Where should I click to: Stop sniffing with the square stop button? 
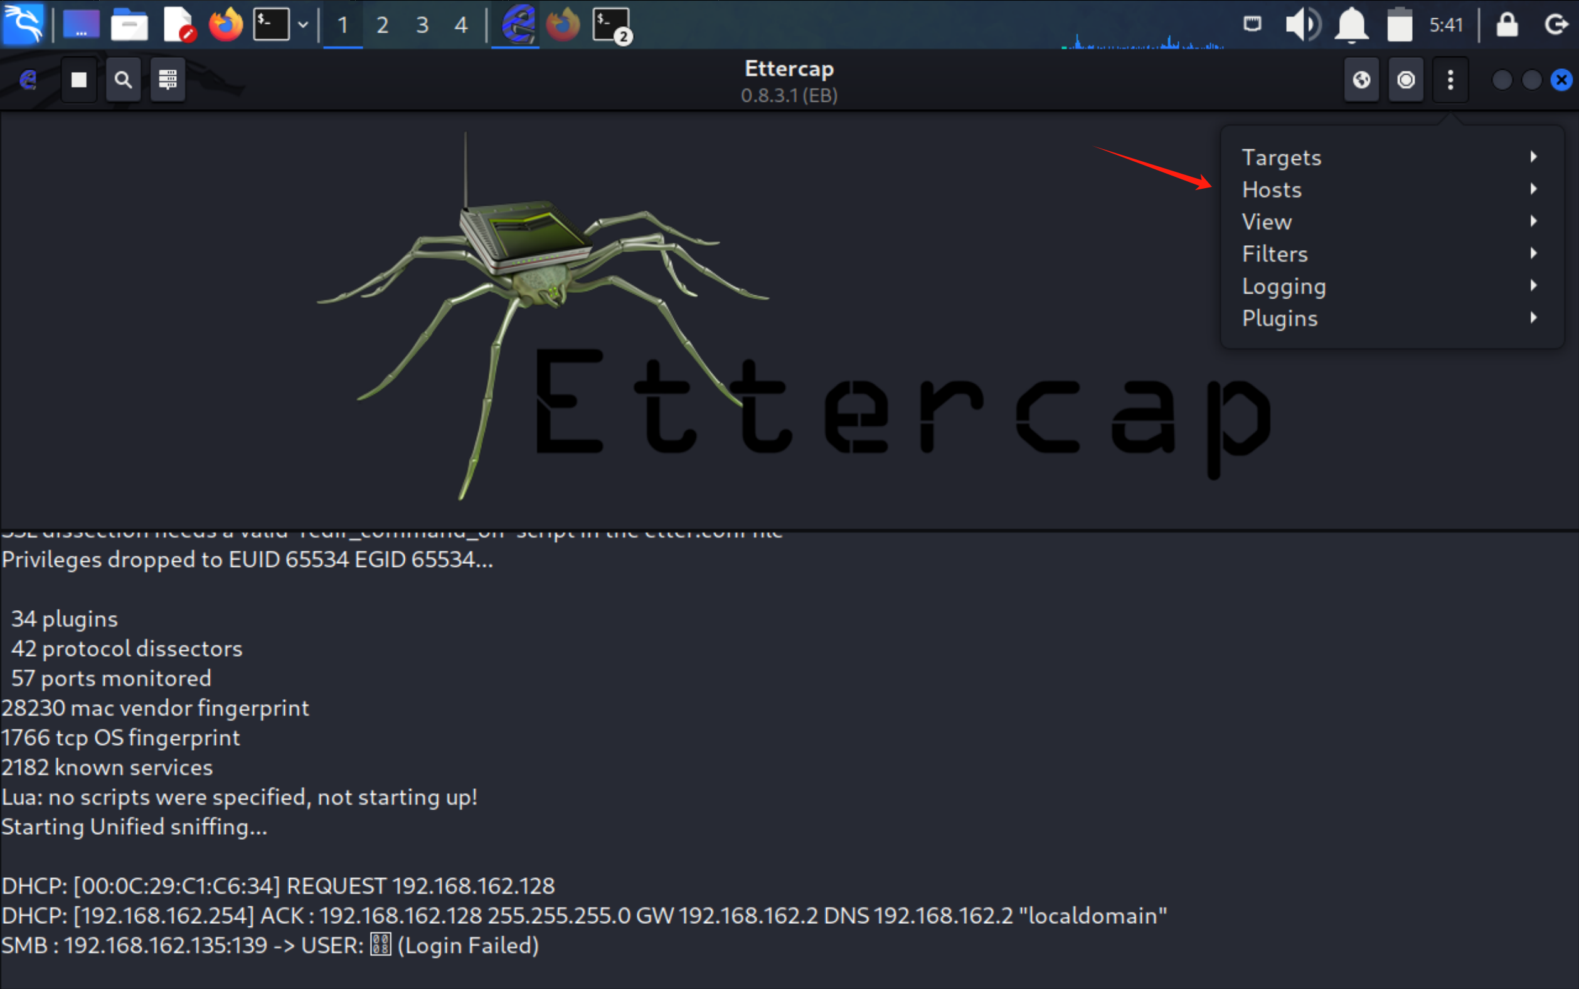(x=78, y=80)
